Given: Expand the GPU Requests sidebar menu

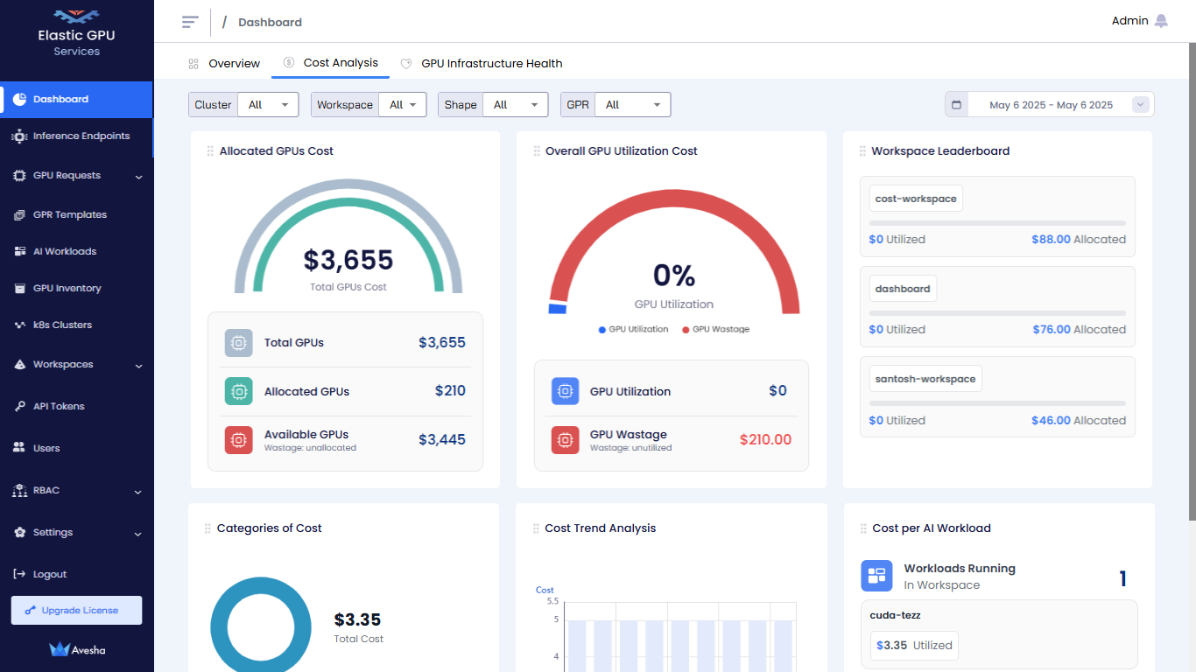Looking at the screenshot, I should point(77,176).
